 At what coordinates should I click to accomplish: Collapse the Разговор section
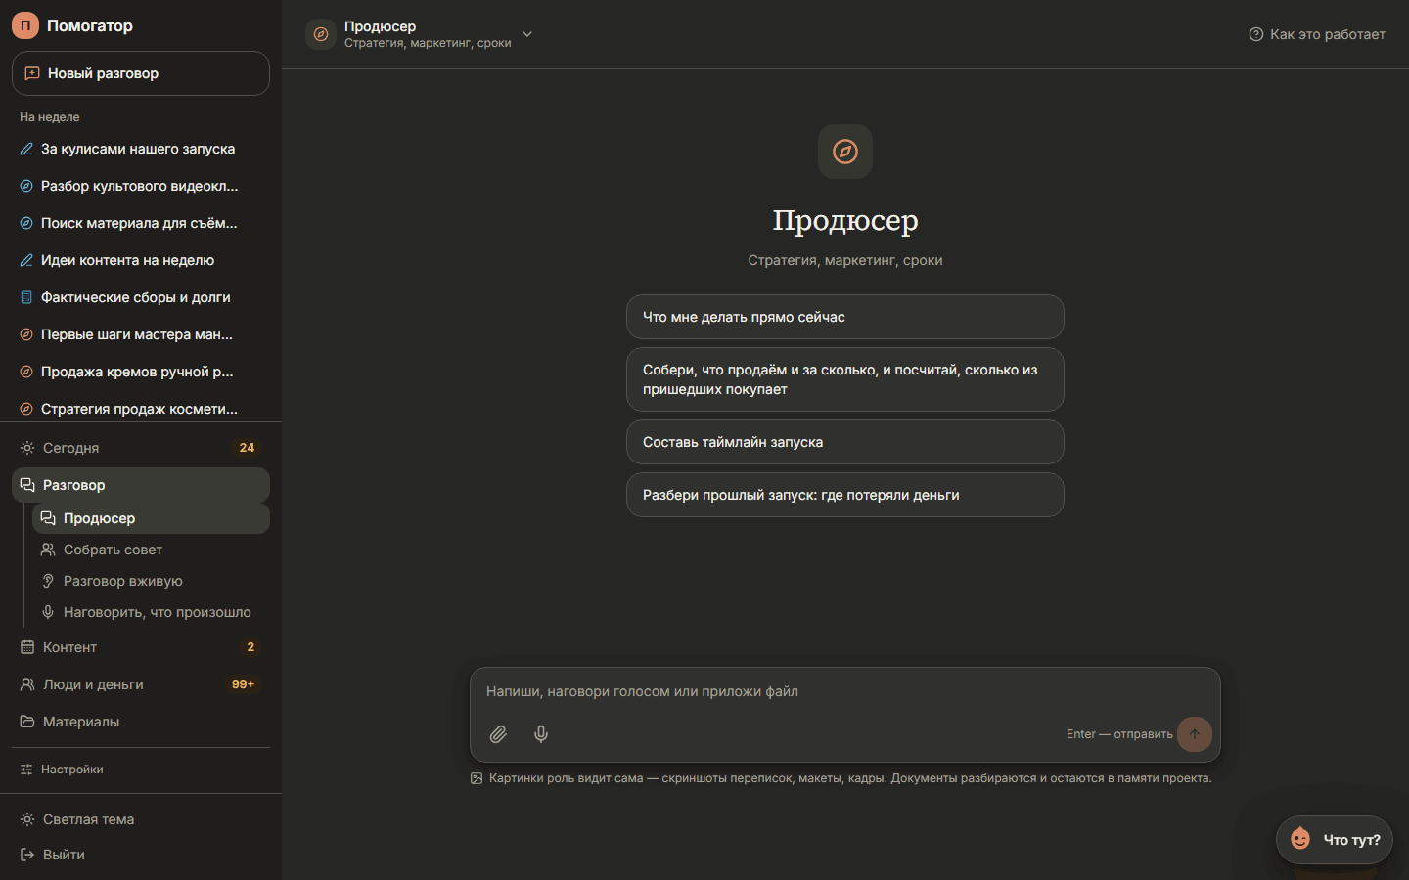pyautogui.click(x=141, y=485)
